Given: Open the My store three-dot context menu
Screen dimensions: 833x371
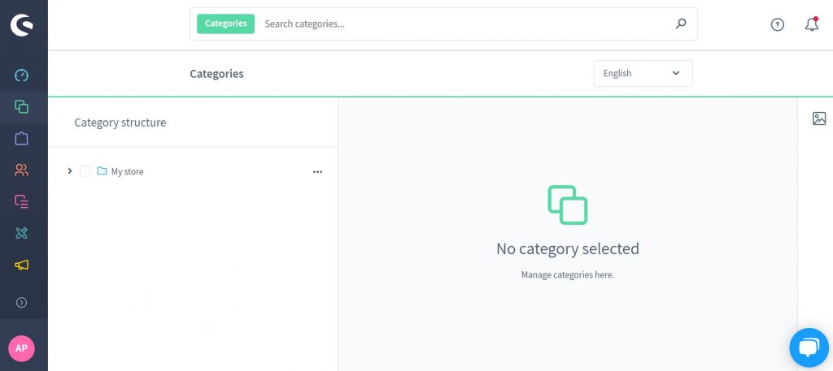Looking at the screenshot, I should 318,172.
